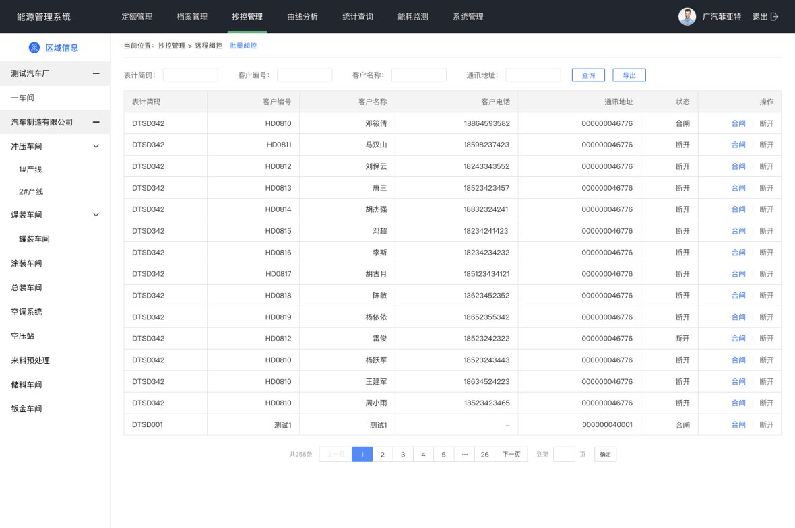Click the 下一页 next page button
The image size is (795, 528).
click(511, 454)
